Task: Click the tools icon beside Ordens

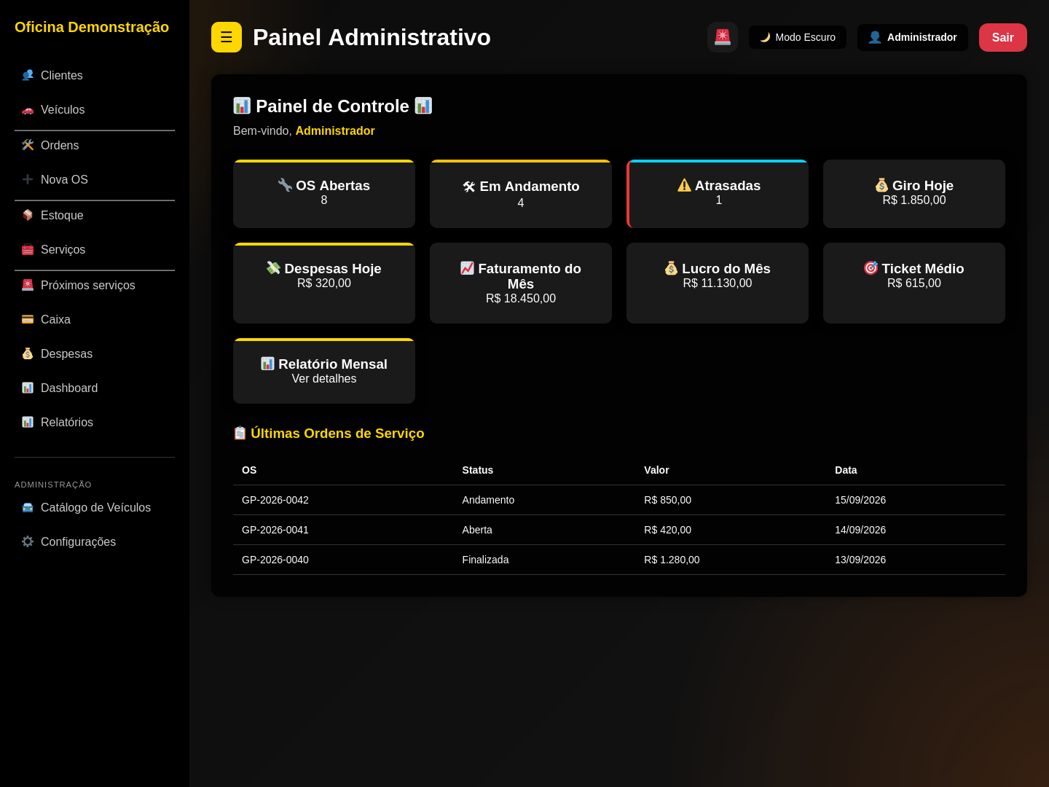Action: 28,145
